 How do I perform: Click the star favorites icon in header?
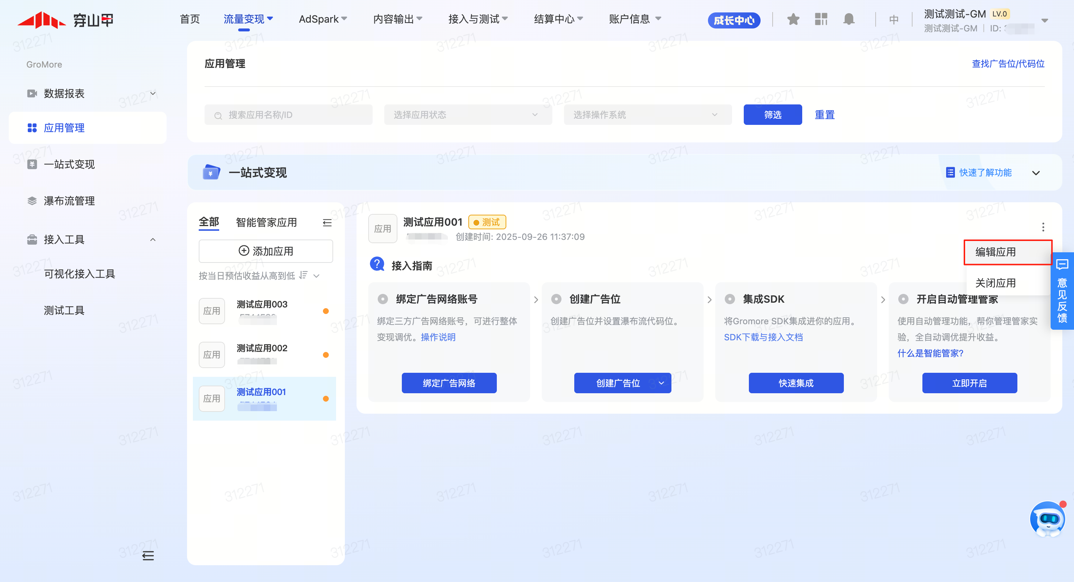click(793, 19)
